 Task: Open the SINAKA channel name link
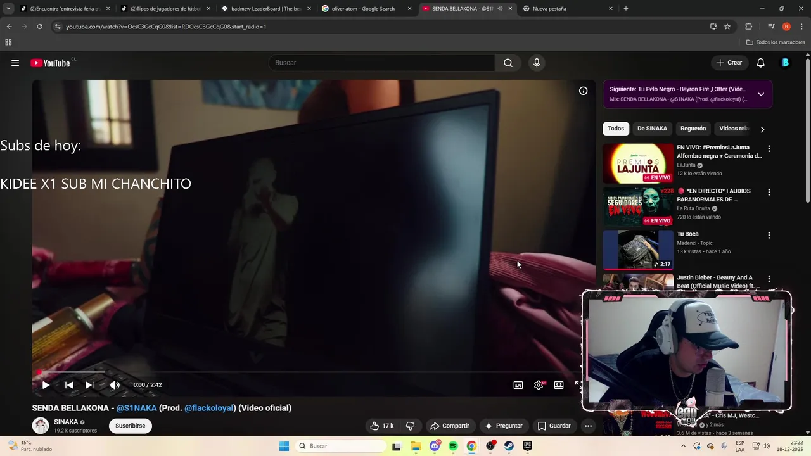coord(66,422)
